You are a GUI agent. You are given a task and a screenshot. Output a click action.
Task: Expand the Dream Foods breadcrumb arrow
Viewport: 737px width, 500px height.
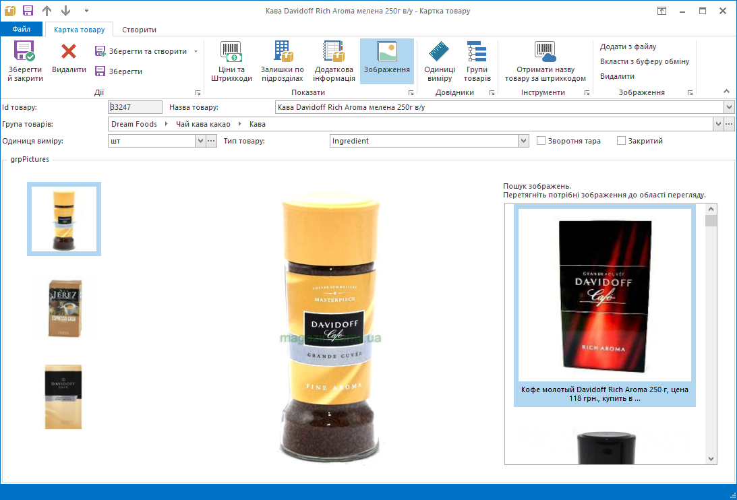point(167,124)
